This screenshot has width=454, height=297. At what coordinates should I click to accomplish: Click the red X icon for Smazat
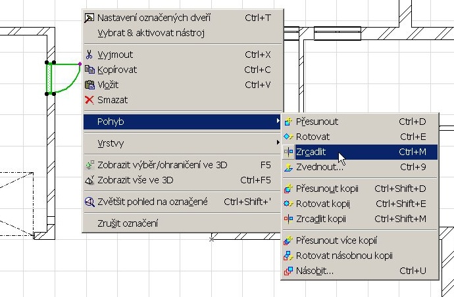point(89,100)
